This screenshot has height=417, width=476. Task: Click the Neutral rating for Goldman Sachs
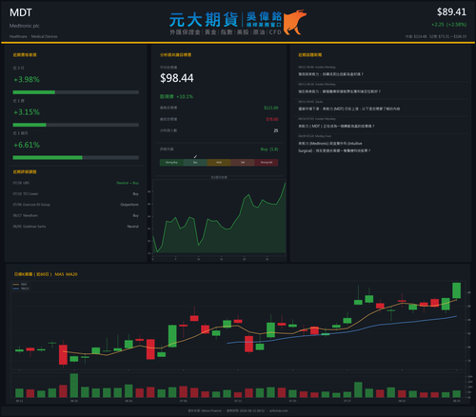(x=133, y=227)
